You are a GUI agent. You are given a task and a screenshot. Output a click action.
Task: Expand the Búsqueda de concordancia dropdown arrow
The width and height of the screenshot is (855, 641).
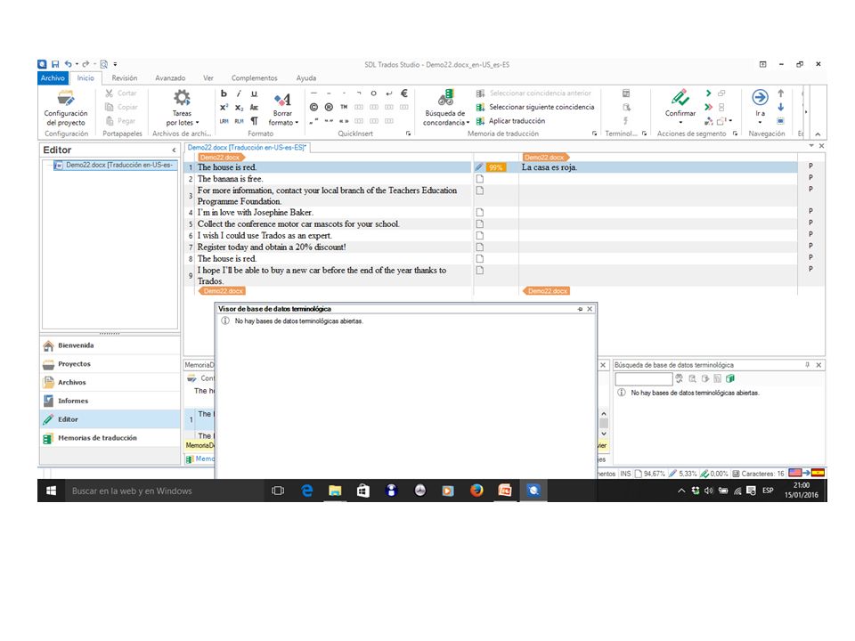468,123
